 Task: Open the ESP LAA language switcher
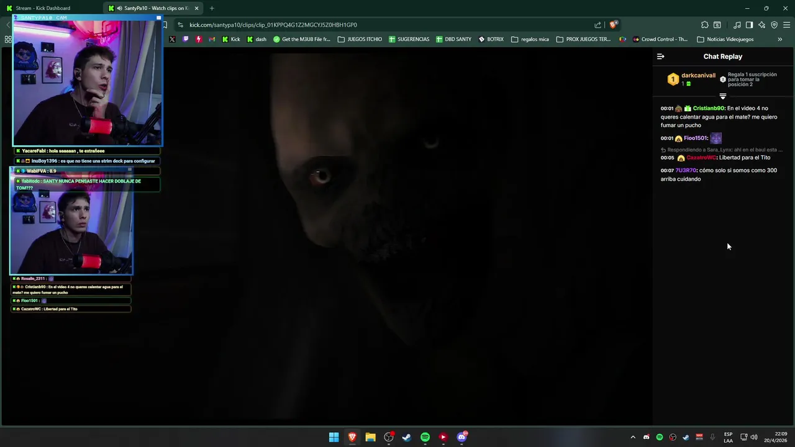point(728,437)
